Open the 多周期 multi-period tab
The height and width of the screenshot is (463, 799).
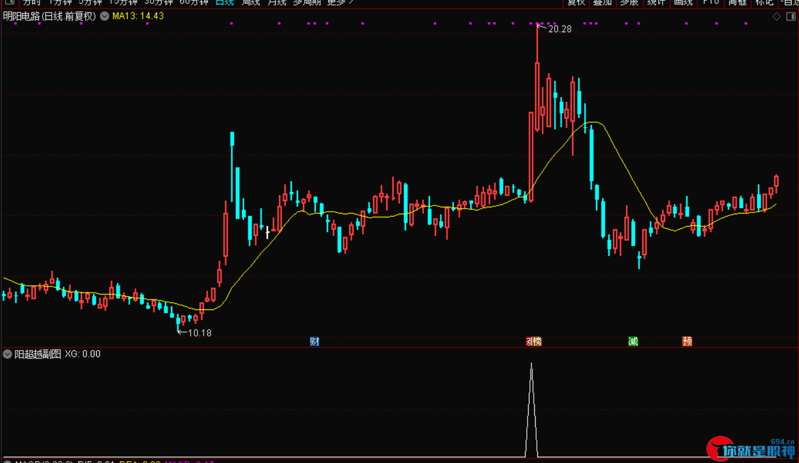pyautogui.click(x=307, y=2)
